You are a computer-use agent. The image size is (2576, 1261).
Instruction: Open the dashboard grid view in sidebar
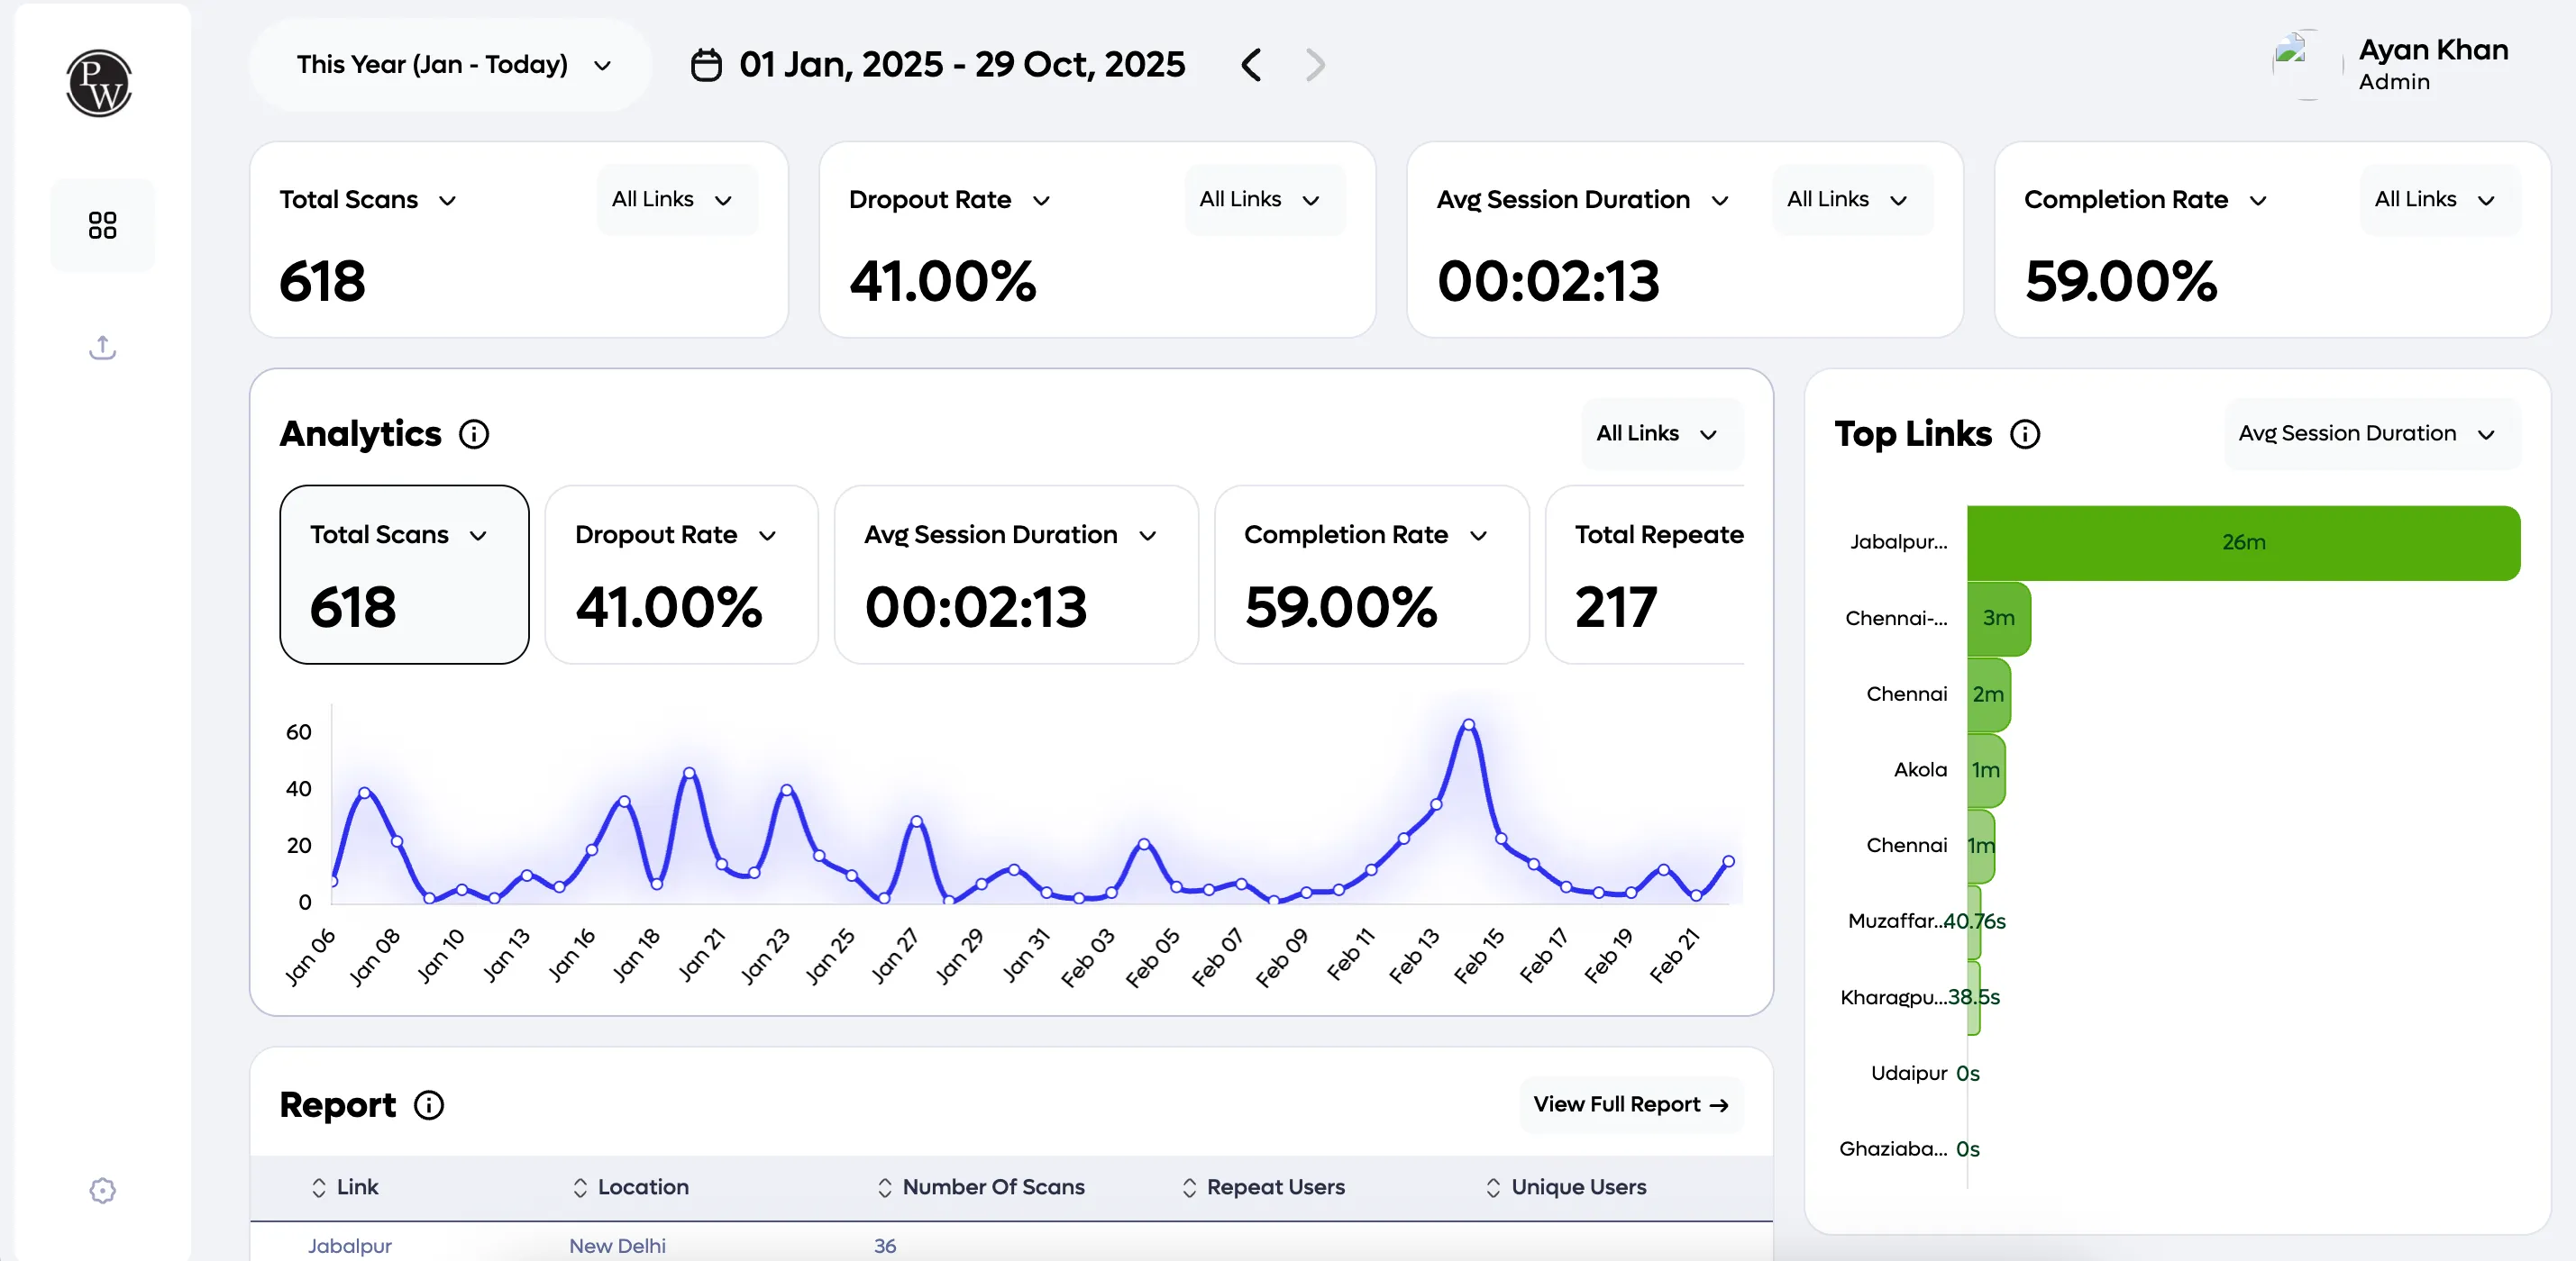[x=101, y=225]
